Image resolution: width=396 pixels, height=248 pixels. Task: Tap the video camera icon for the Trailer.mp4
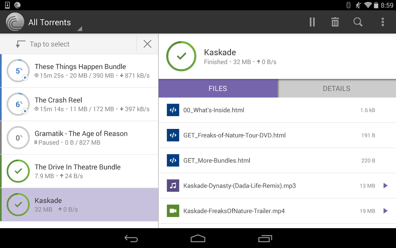click(x=173, y=211)
